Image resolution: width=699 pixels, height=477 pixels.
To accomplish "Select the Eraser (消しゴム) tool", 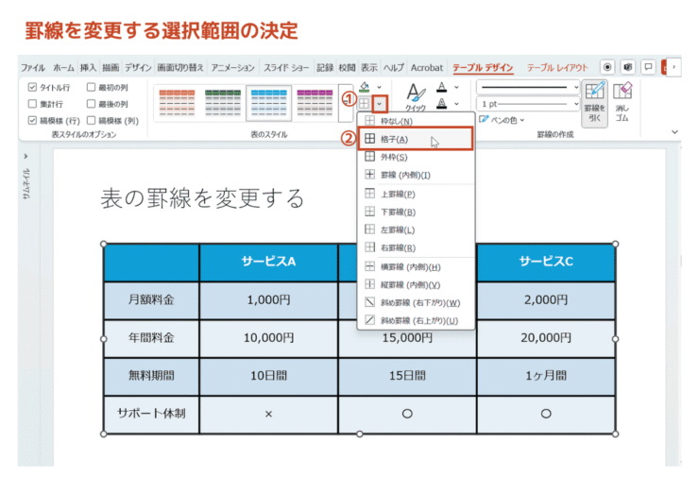I will pos(622,103).
